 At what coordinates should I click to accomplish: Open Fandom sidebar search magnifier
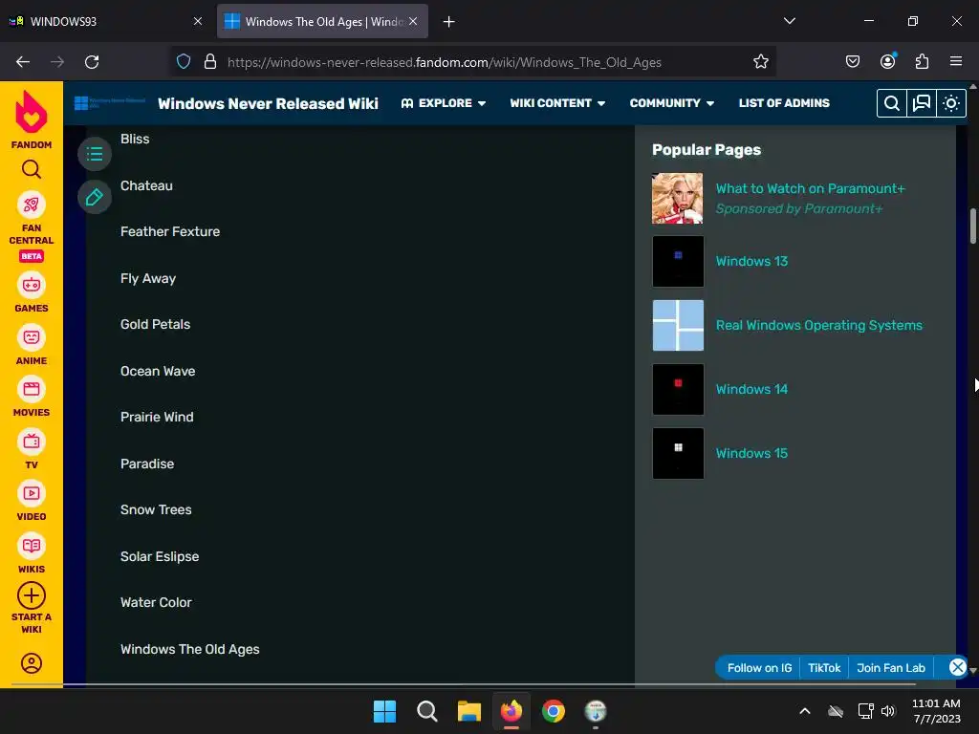click(x=32, y=169)
